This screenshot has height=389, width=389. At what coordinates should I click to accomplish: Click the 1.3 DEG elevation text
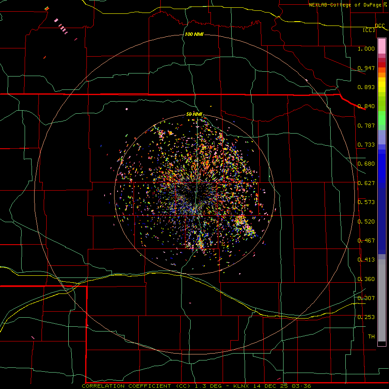pos(207,386)
